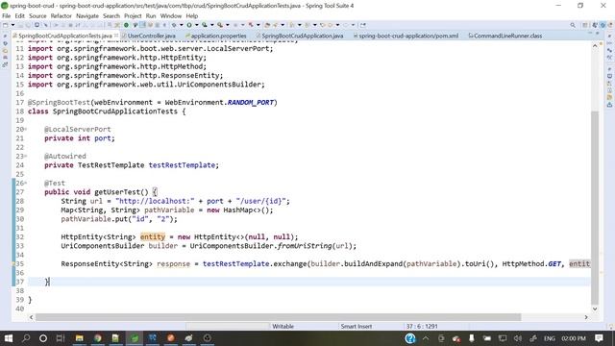Click the Debug bug toolbar icon
Image resolution: width=615 pixels, height=346 pixels.
coord(174,25)
